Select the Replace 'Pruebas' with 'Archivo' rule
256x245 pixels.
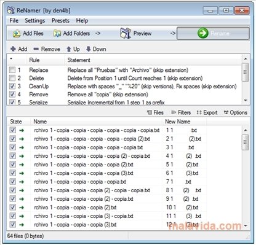point(125,70)
